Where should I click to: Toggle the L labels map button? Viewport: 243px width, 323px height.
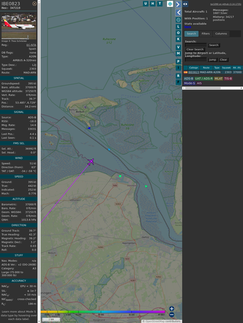point(178,27)
